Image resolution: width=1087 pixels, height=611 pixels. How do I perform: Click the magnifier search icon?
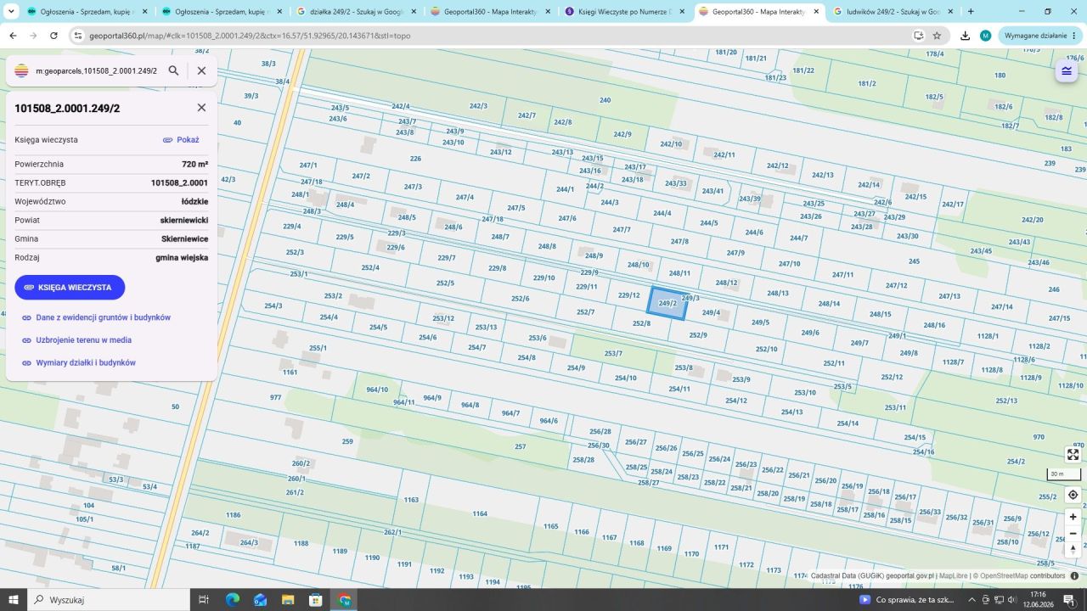click(173, 70)
